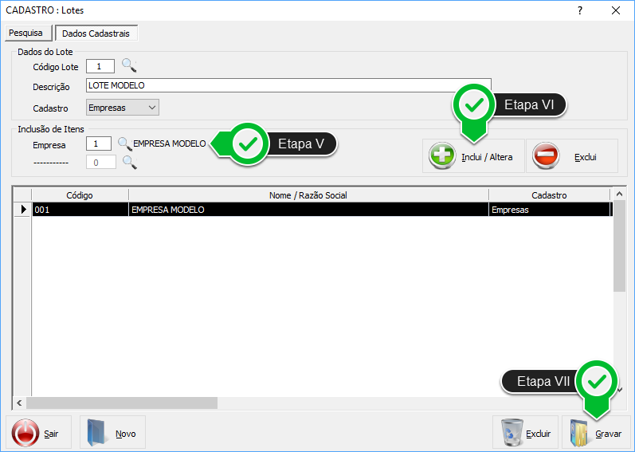Close the CADASTRO : Lotes window
The height and width of the screenshot is (452, 635).
point(616,10)
